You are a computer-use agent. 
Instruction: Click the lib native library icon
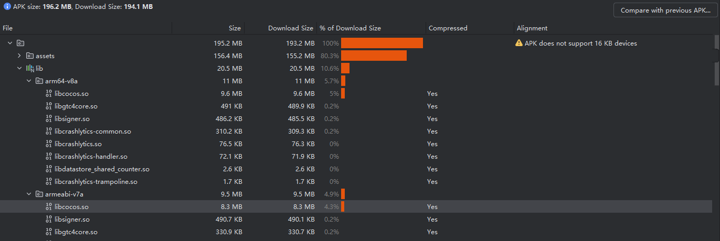coord(30,69)
